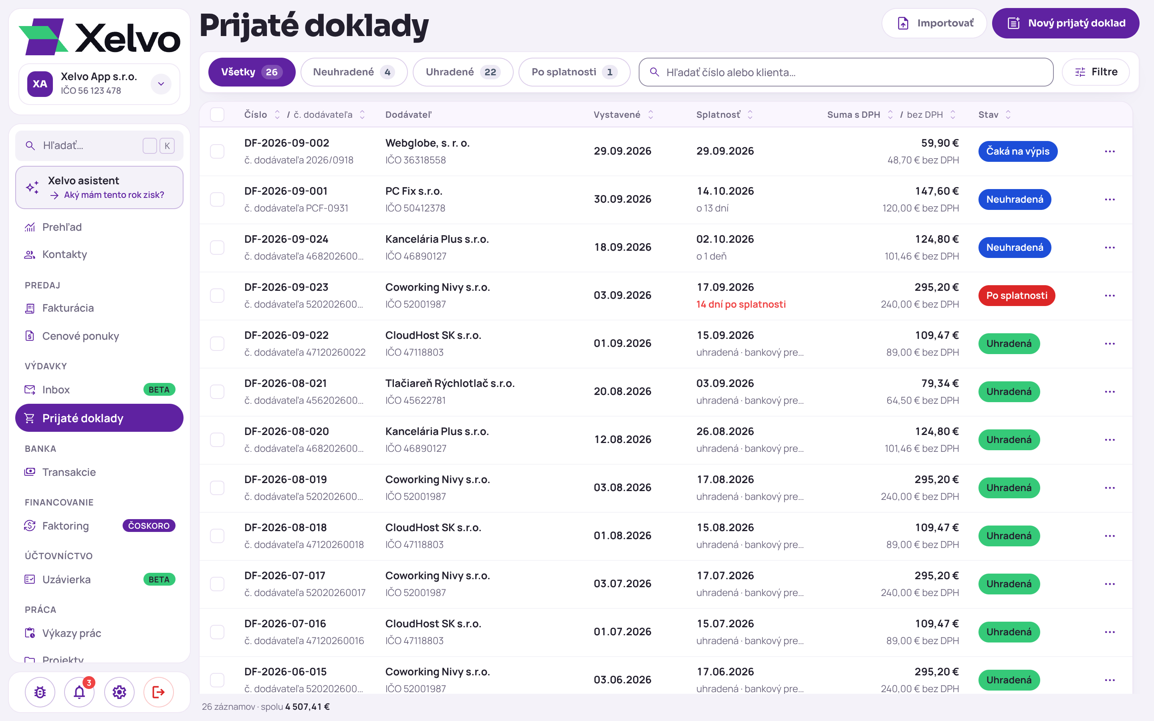This screenshot has height=721, width=1154.
Task: Toggle the select-all checkbox in table header
Action: coord(217,115)
